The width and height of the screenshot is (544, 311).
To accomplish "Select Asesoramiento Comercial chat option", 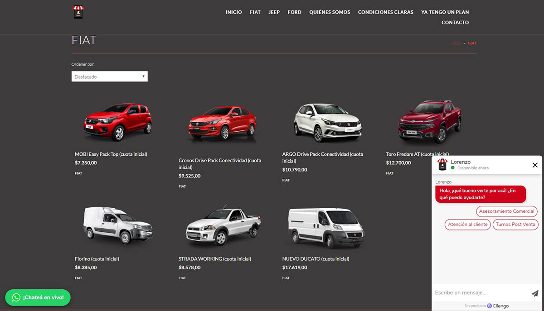I will (506, 211).
